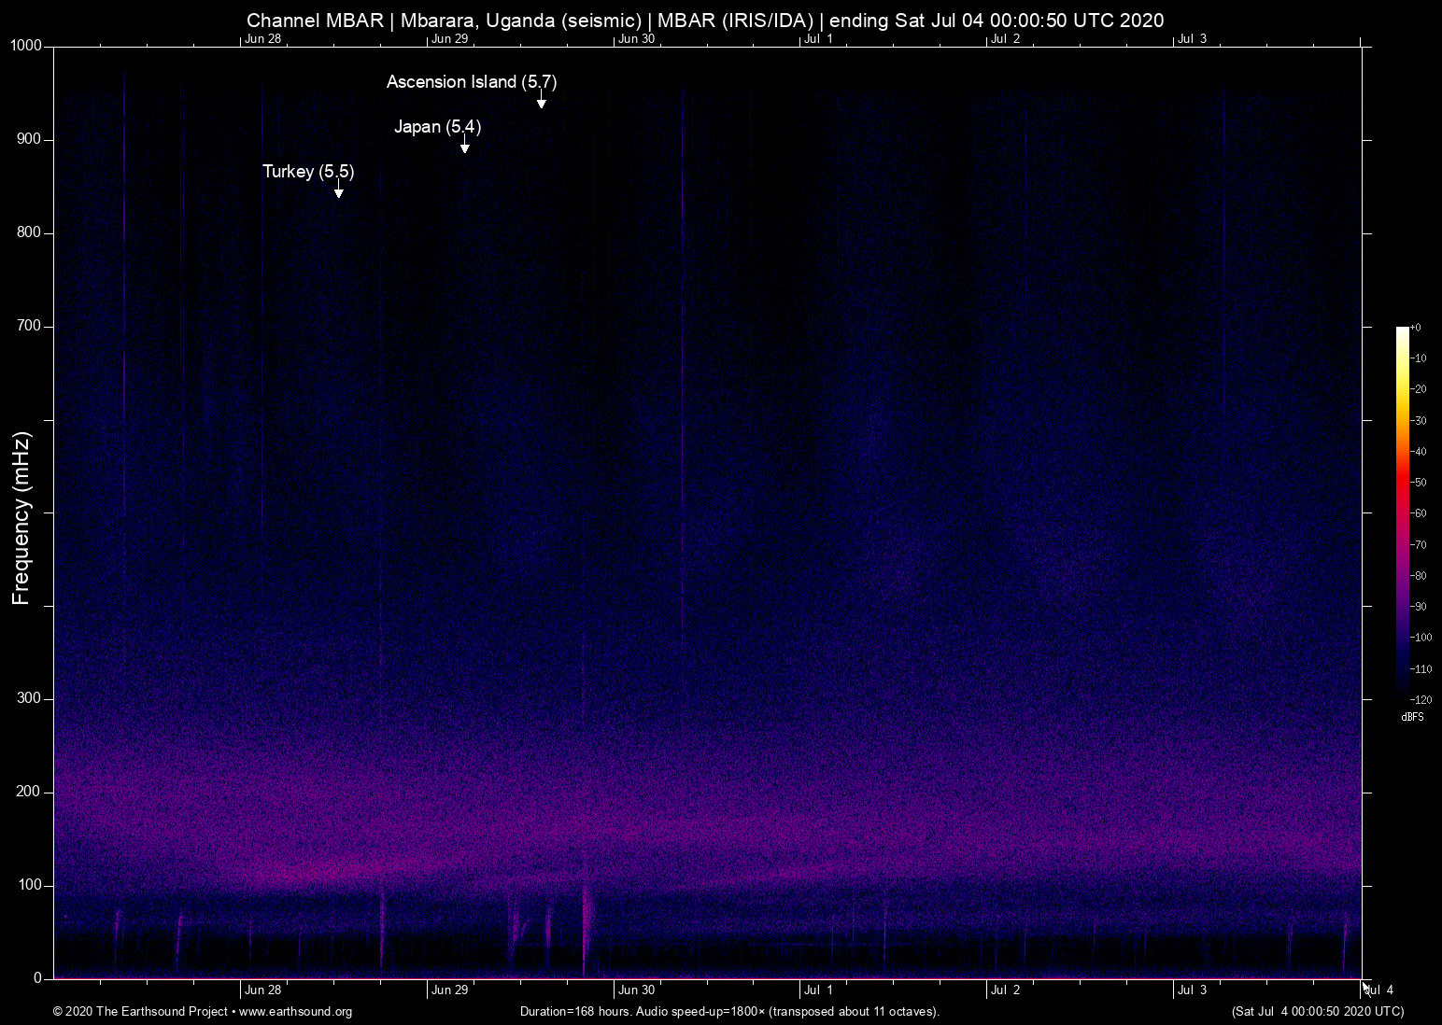This screenshot has width=1442, height=1025.
Task: Click "ending Sat Jul 04 00:00:50 UTC 2020" in title
Action: point(997,21)
